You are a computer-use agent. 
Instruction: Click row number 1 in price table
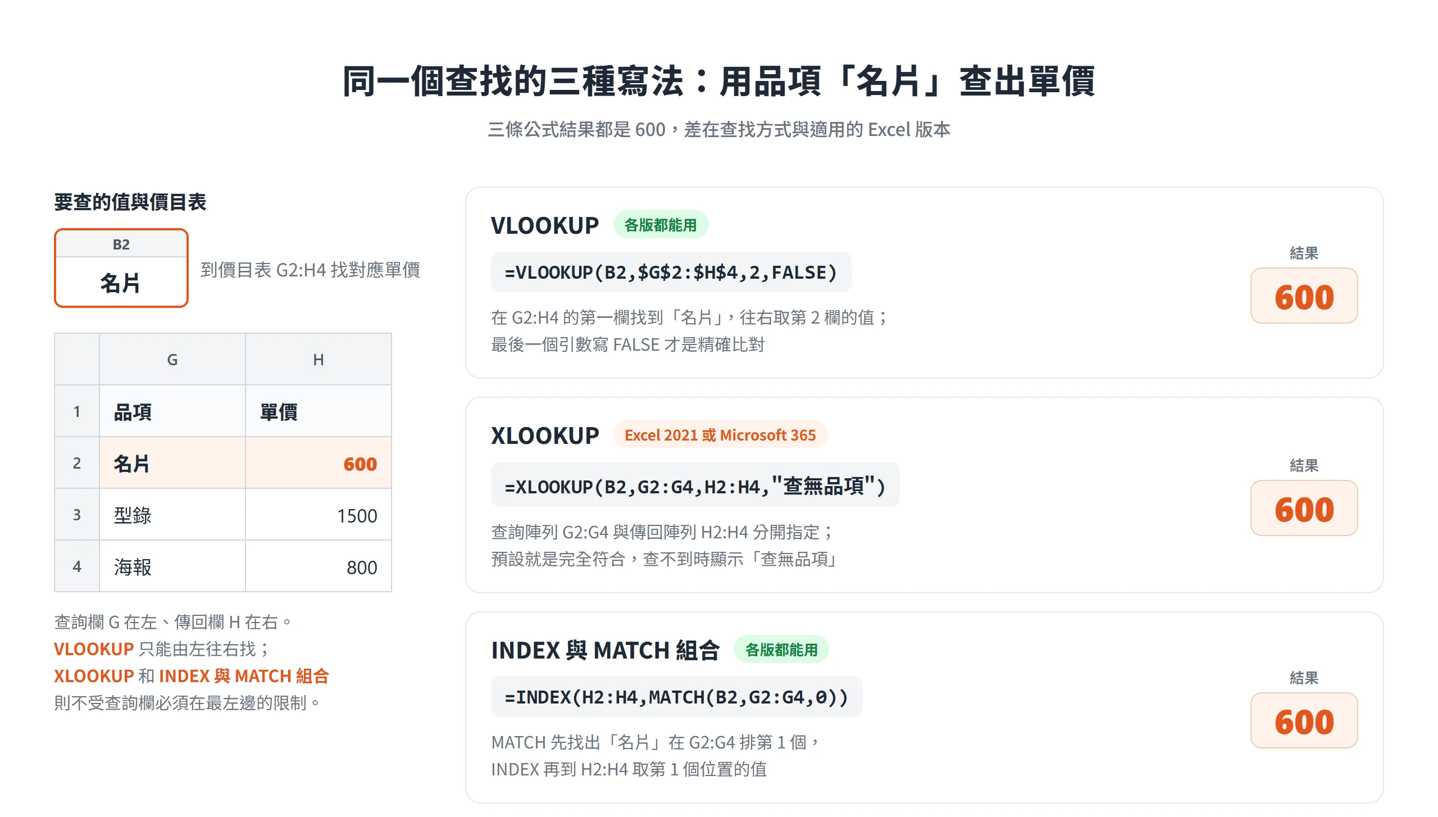[x=77, y=411]
